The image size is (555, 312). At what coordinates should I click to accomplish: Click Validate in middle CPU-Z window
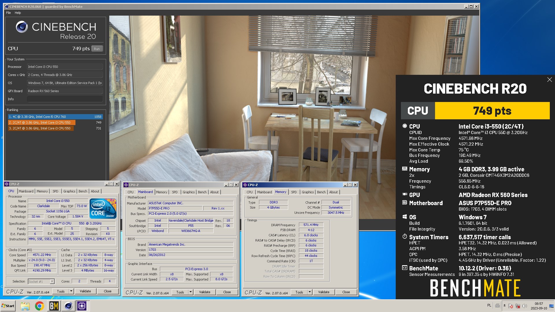coord(205,292)
